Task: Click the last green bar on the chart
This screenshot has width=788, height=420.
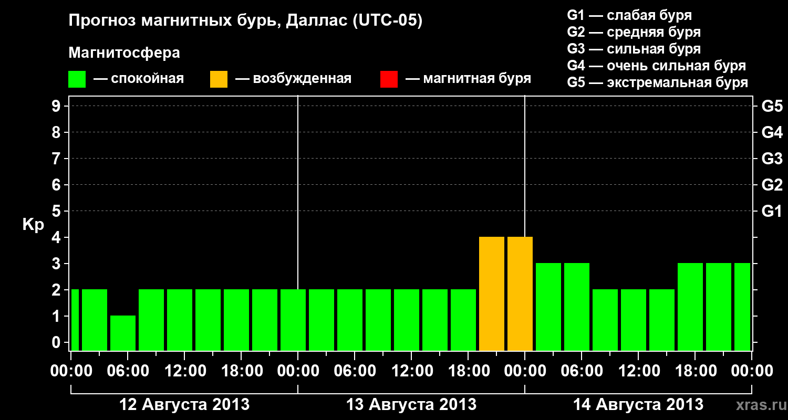Action: [742, 307]
